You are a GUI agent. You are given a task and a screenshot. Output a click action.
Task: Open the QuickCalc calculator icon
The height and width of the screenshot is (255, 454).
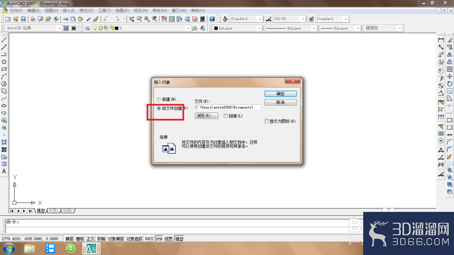pyautogui.click(x=202, y=19)
